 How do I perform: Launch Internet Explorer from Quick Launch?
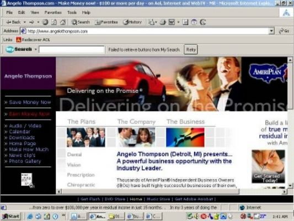pos(30,217)
